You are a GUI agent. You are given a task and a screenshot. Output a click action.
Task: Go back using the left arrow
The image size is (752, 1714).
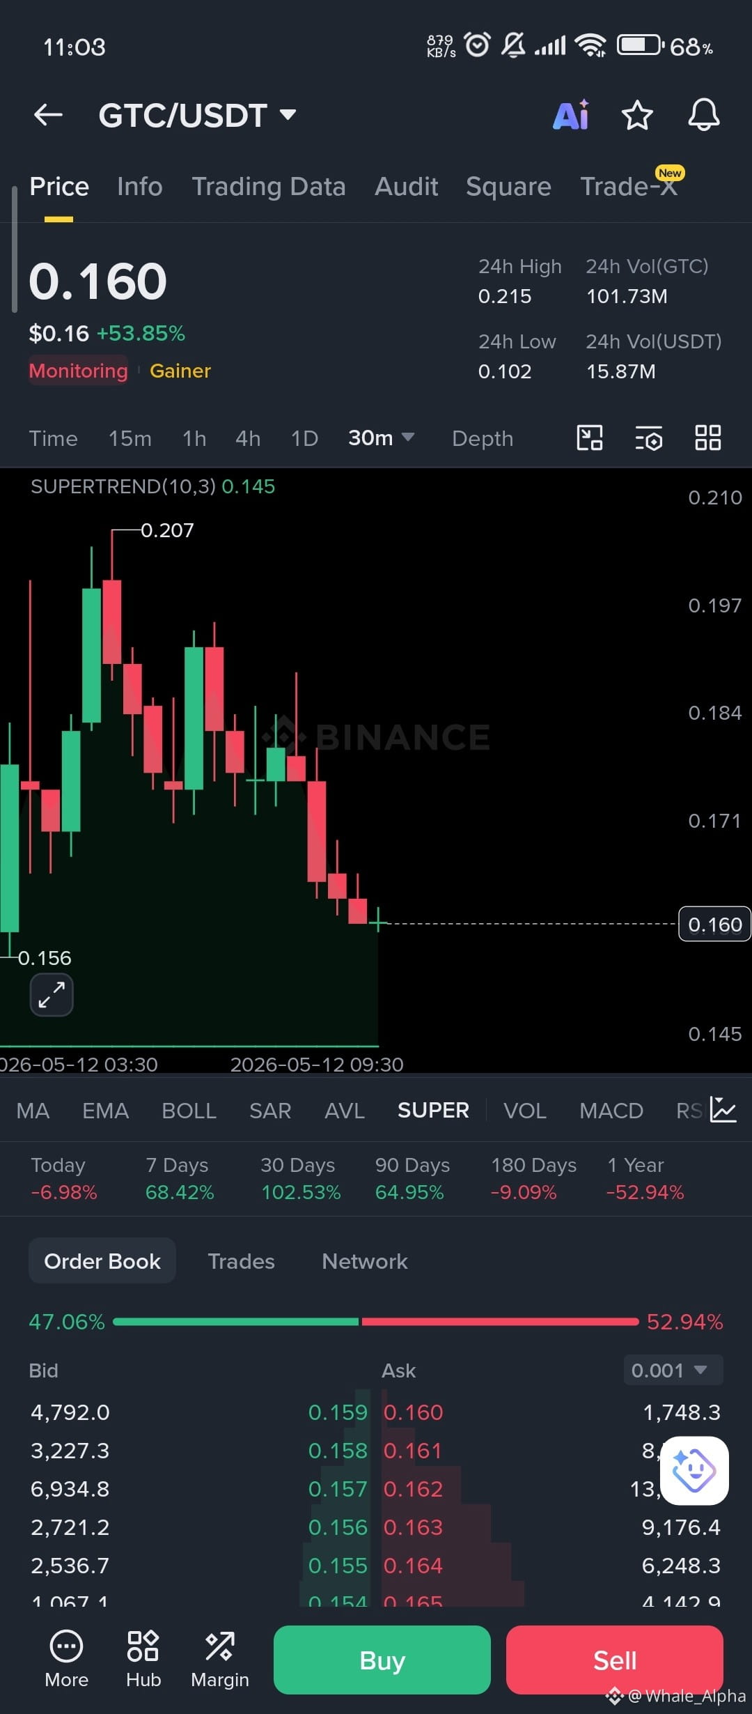[48, 115]
